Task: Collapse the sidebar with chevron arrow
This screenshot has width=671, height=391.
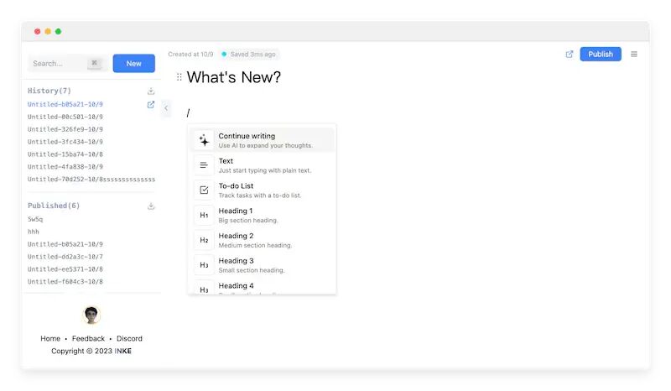Action: coord(166,108)
